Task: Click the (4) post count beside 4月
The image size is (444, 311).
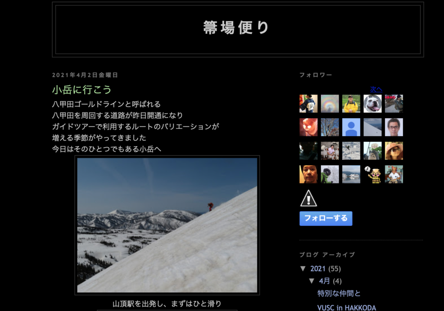Action: coord(337,281)
